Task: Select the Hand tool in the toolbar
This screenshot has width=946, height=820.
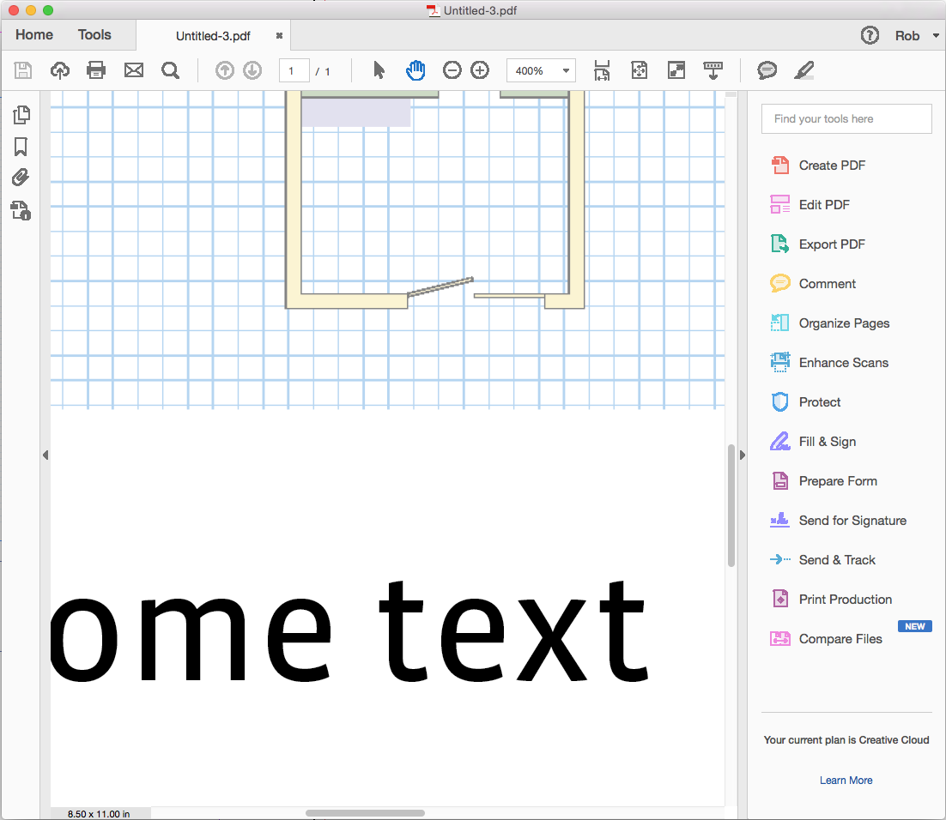Action: click(x=415, y=69)
